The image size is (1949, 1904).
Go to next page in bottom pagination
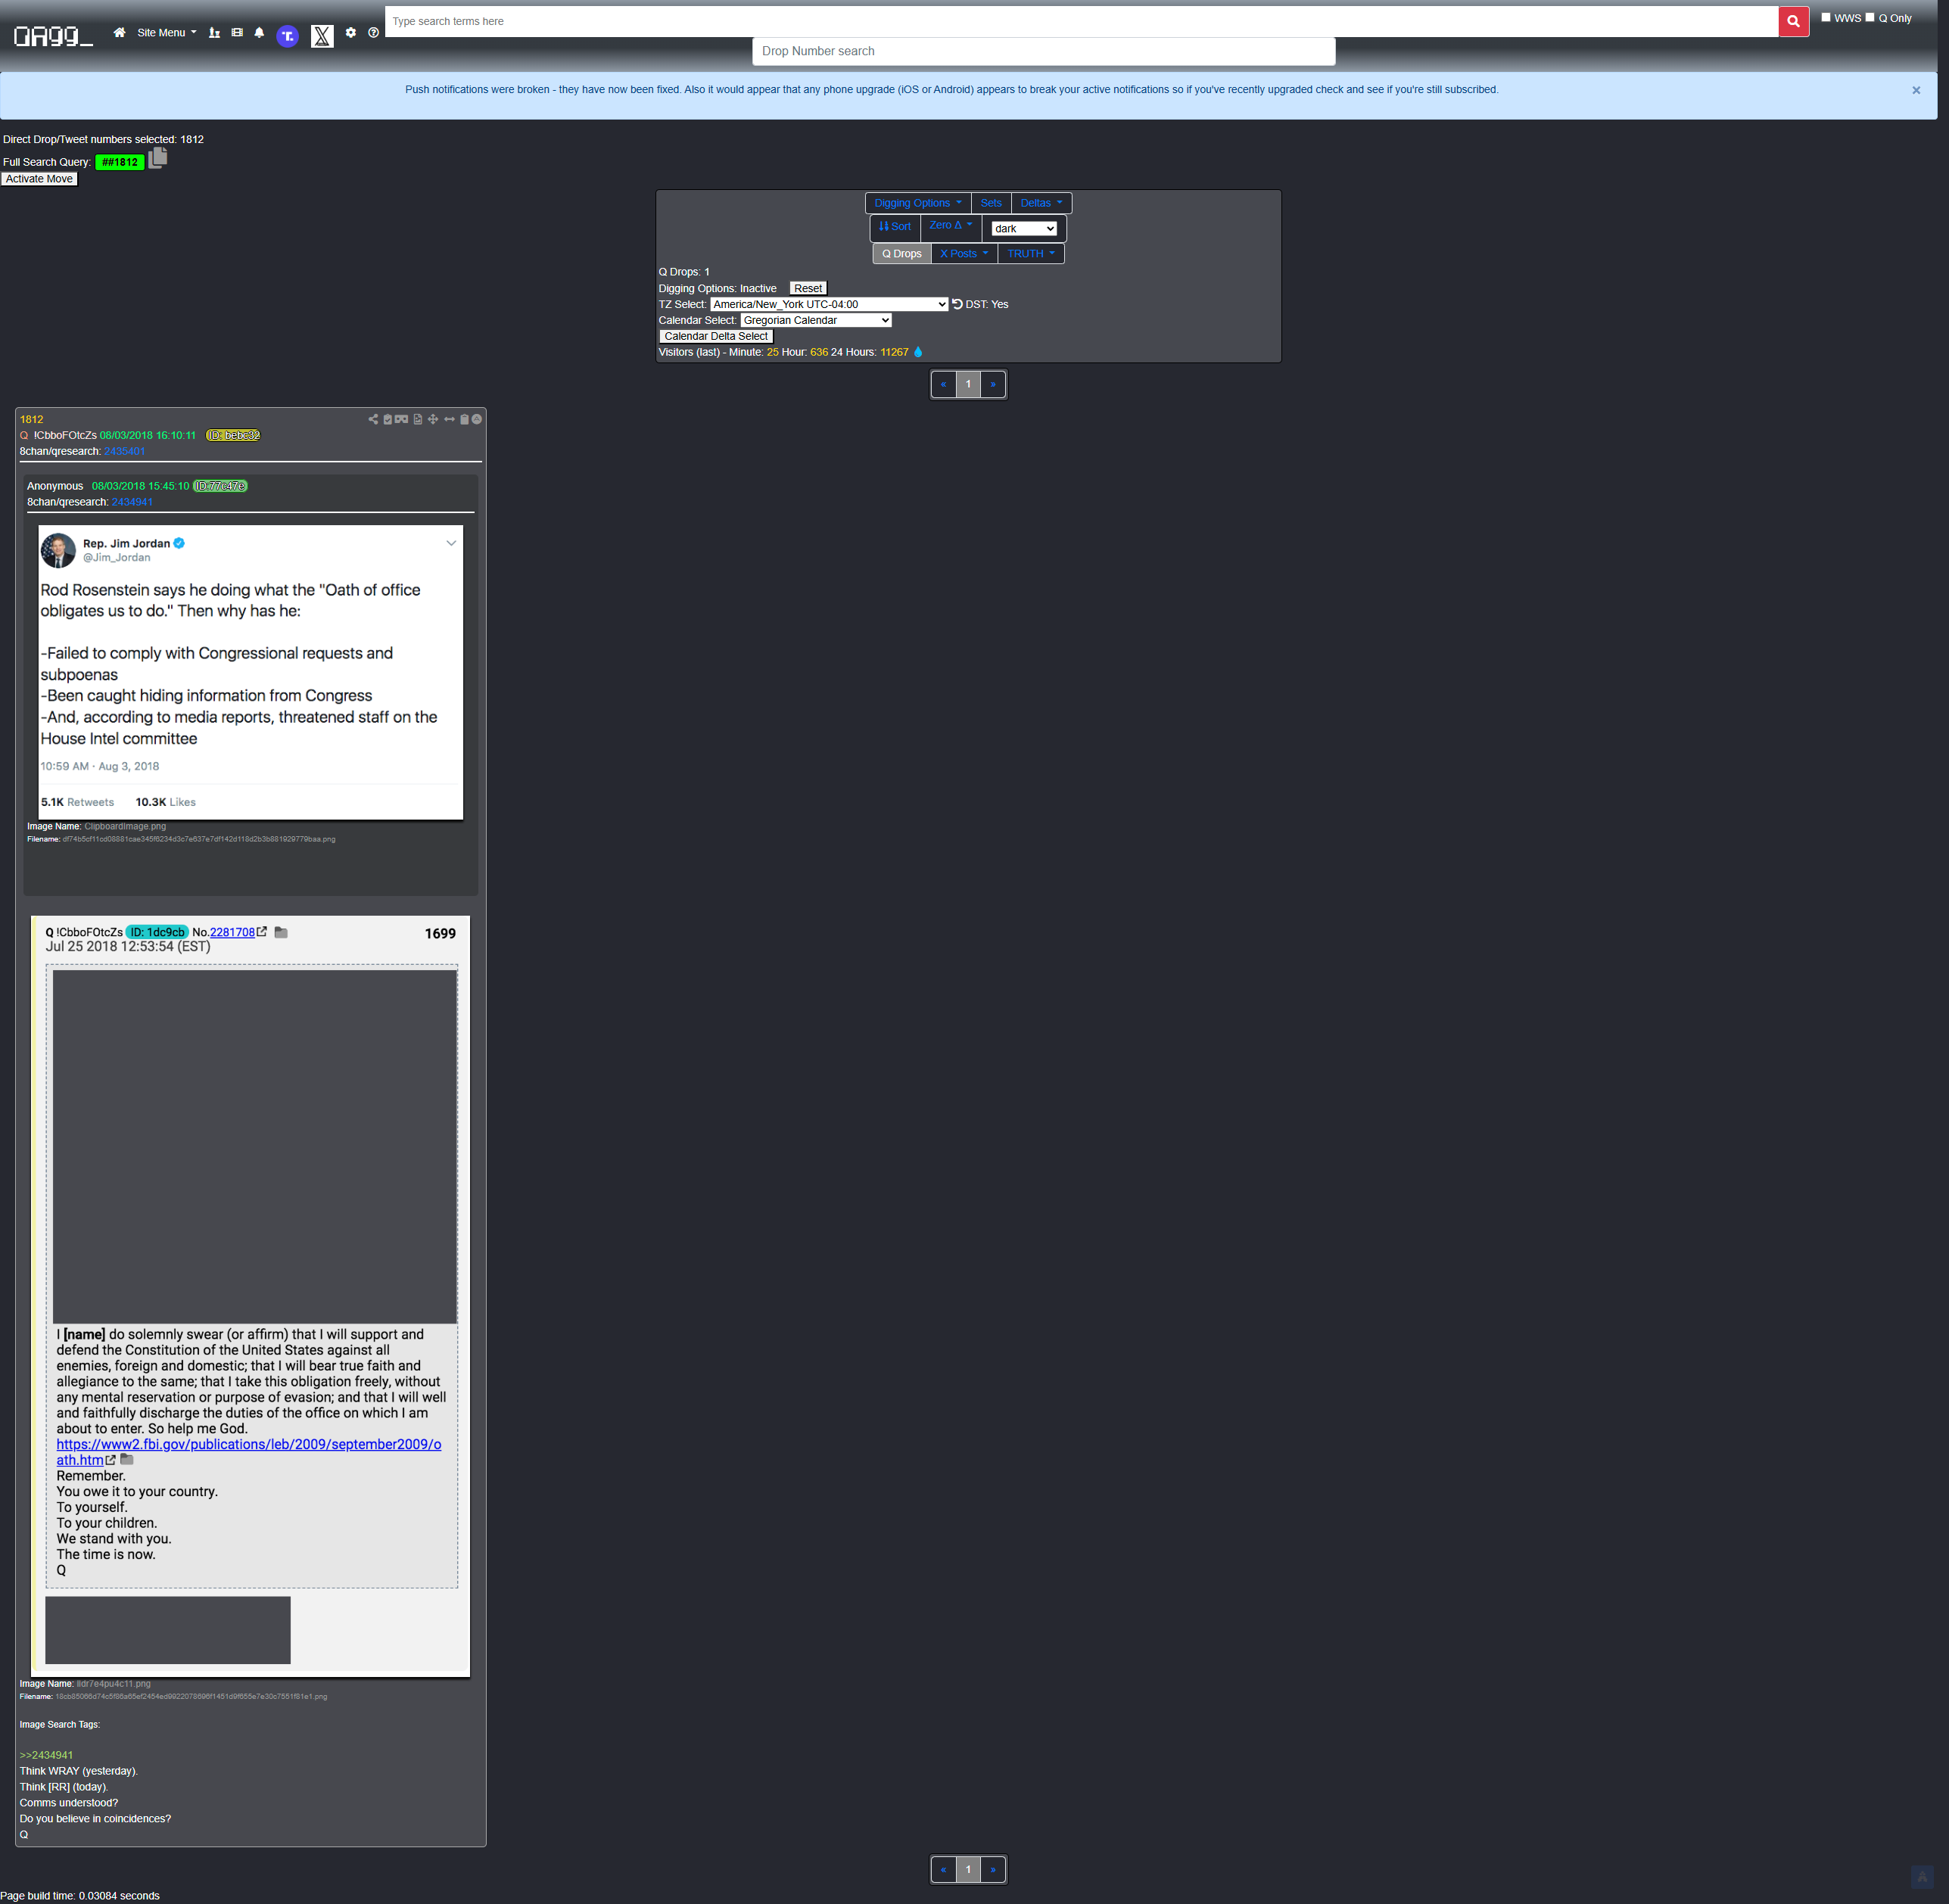[993, 1869]
